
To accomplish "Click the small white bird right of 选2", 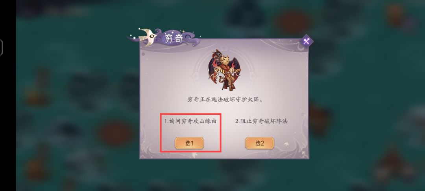I will 286,144.
